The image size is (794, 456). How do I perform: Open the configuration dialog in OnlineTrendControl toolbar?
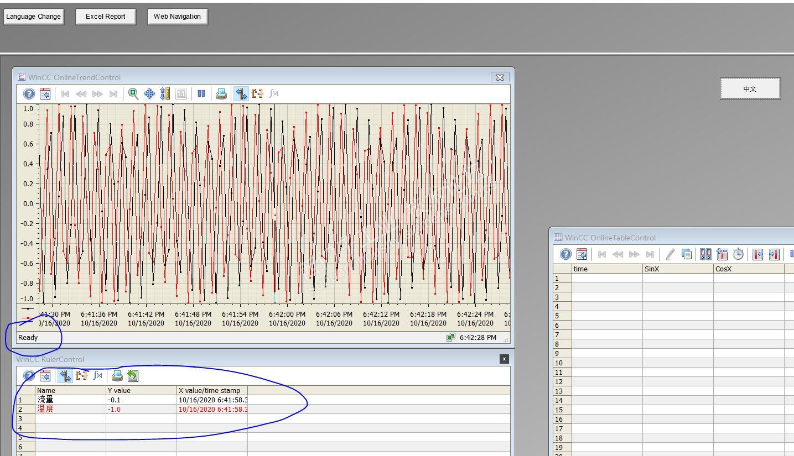coord(45,93)
